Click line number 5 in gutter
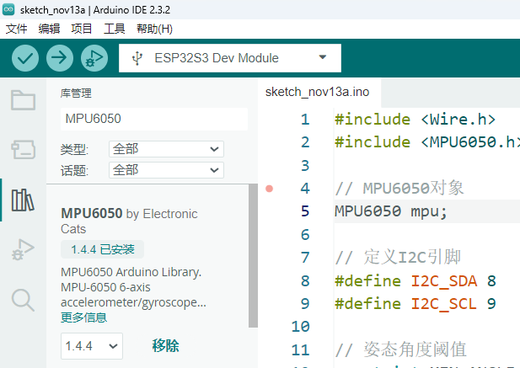Viewport: 520px width, 368px height. pos(305,211)
